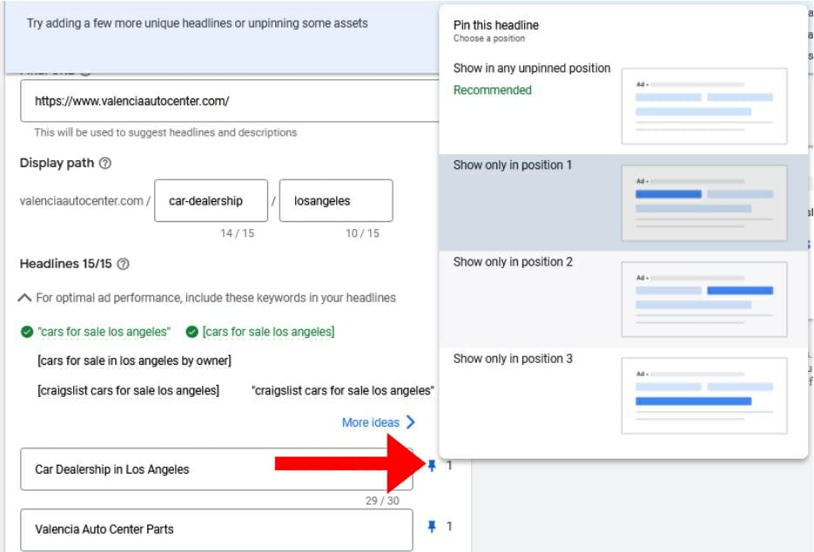Click the unpinned position ad preview thumbnail
Image resolution: width=814 pixels, height=552 pixels.
(703, 106)
